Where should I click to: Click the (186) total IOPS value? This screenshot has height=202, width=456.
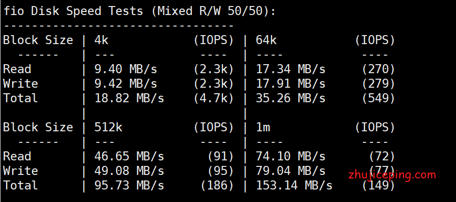pos(217,185)
